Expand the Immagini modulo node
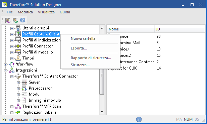Viewport: 207px width, 124px height. [18, 101]
